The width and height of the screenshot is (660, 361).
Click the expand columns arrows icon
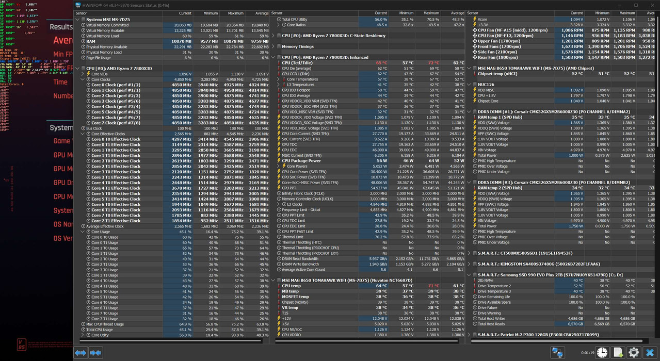81,353
